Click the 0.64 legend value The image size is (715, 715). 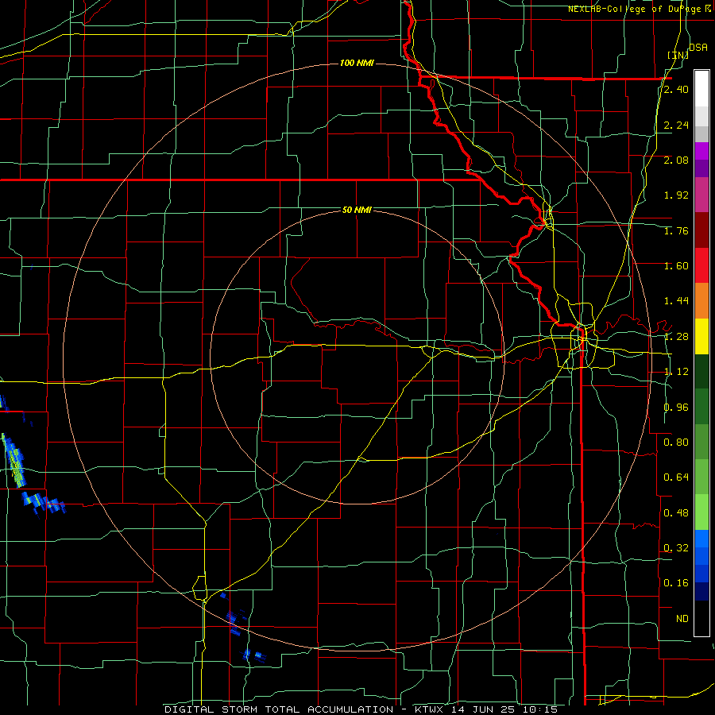click(x=676, y=477)
